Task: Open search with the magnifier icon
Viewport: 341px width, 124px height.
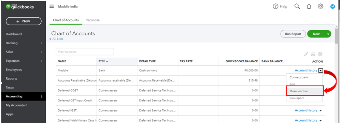Action: click(297, 6)
